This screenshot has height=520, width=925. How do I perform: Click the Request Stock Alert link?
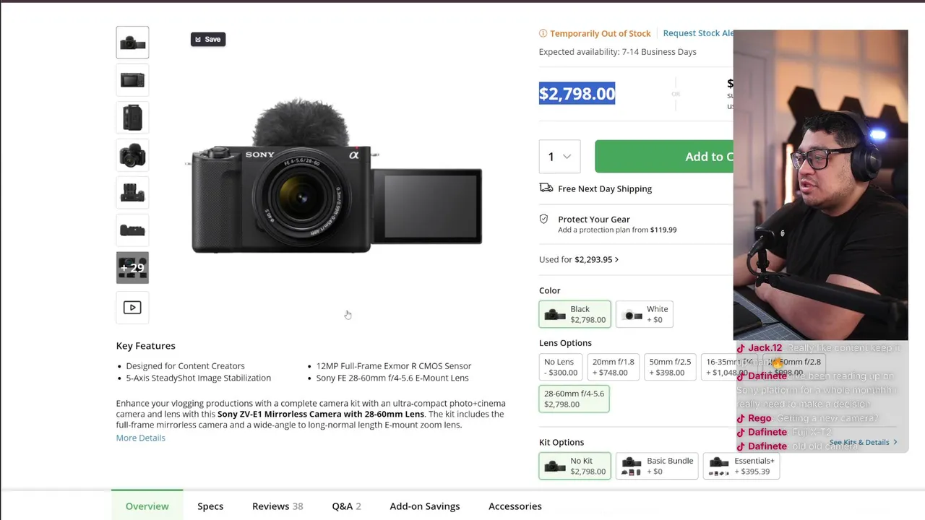click(x=698, y=33)
